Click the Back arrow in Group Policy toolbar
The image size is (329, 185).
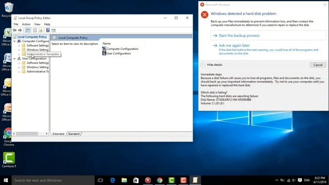[x=15, y=30]
